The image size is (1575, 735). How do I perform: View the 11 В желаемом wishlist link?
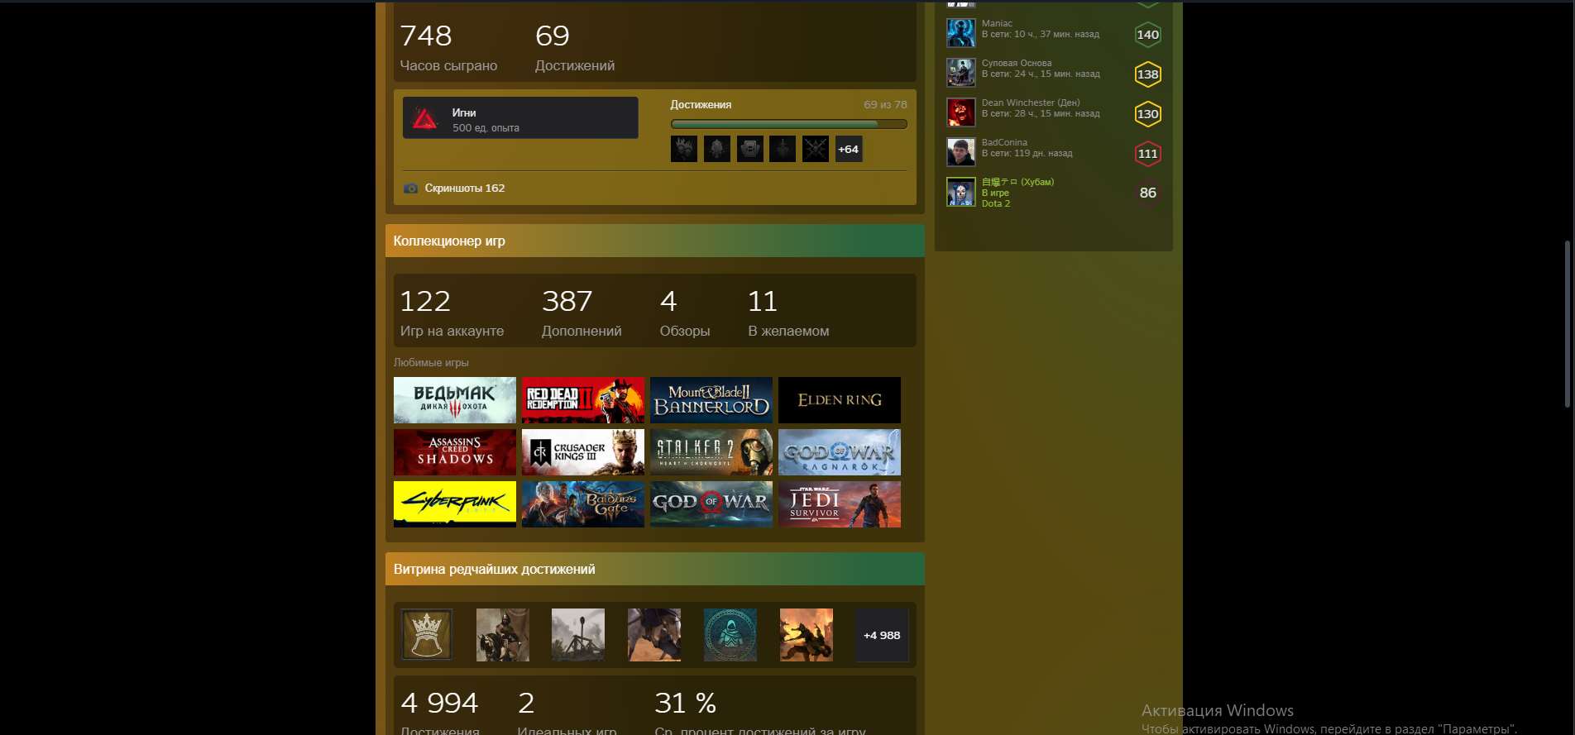click(787, 313)
